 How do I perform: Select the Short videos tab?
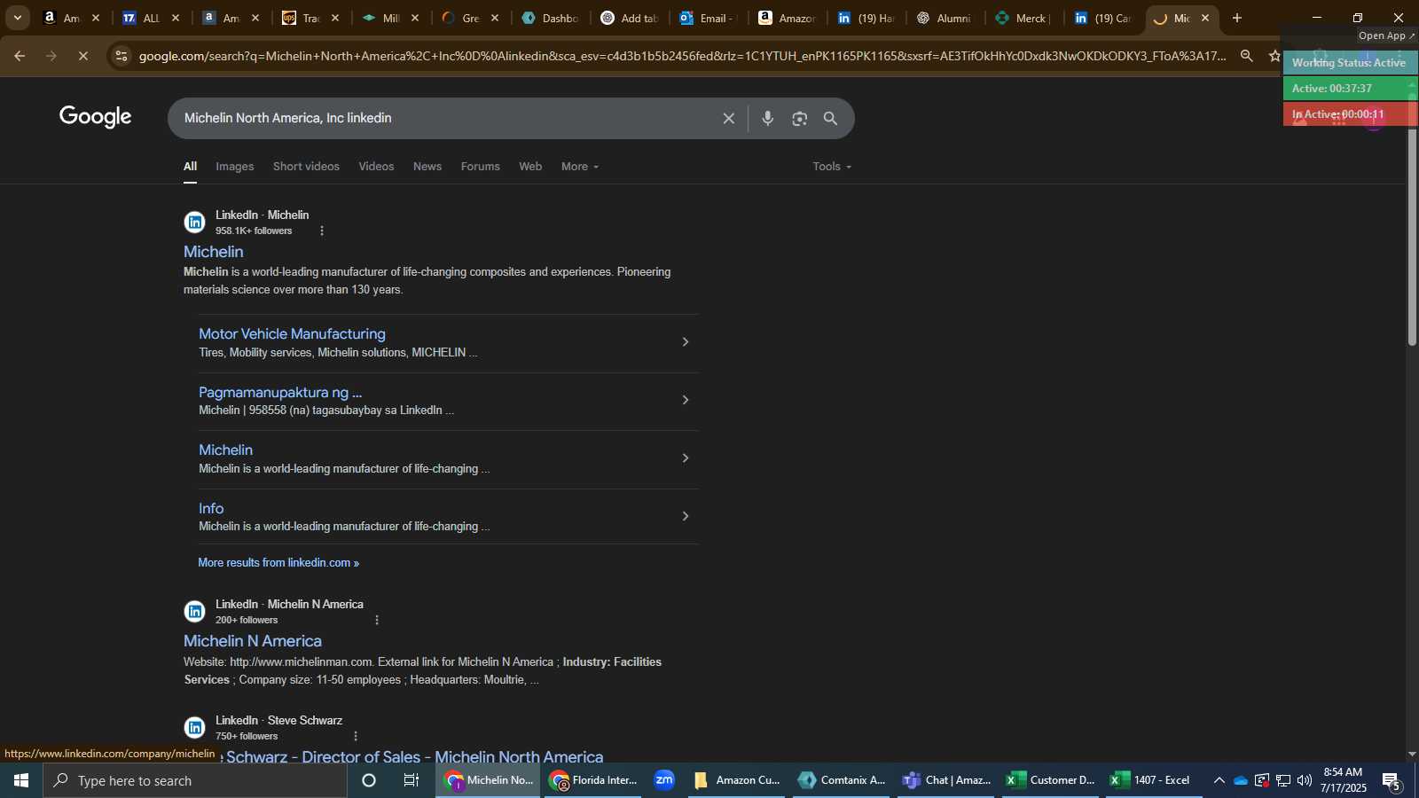tap(306, 167)
